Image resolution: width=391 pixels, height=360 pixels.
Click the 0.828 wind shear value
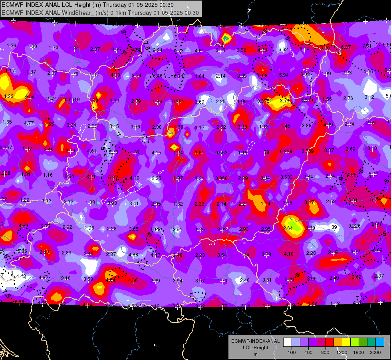286,151
